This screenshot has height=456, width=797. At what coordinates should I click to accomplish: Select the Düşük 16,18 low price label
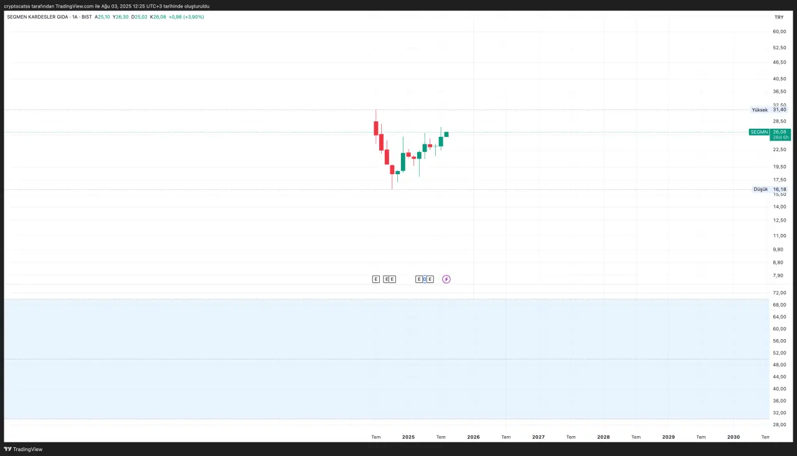point(770,189)
